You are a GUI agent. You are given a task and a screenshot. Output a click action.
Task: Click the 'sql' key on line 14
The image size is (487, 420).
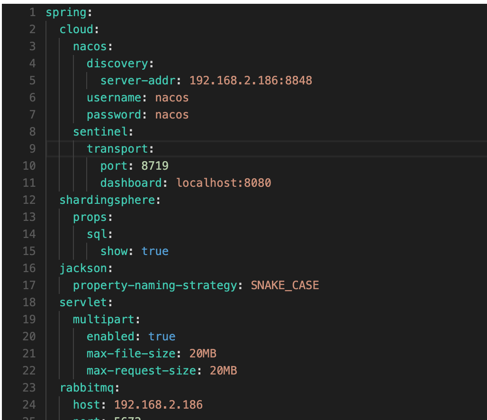[x=97, y=234]
